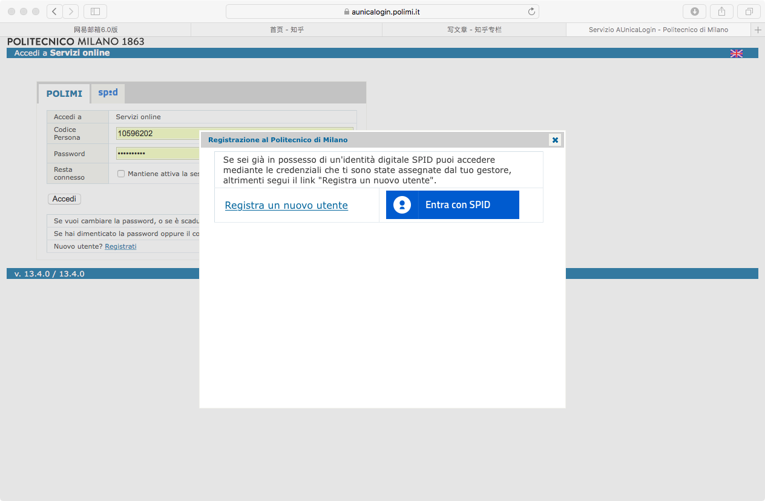Open the Safari downloads list

[694, 11]
